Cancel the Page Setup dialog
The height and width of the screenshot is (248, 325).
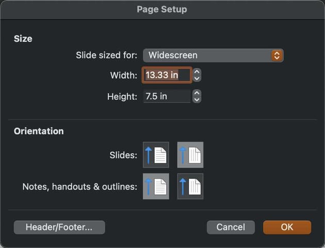click(231, 227)
